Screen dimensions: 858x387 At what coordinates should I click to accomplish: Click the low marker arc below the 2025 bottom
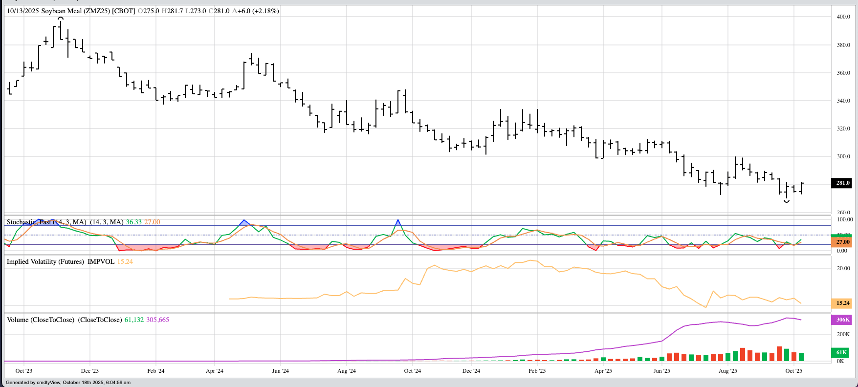point(787,201)
